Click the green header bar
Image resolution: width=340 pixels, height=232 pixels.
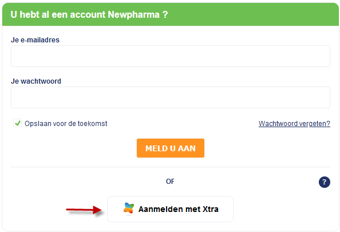pos(171,14)
